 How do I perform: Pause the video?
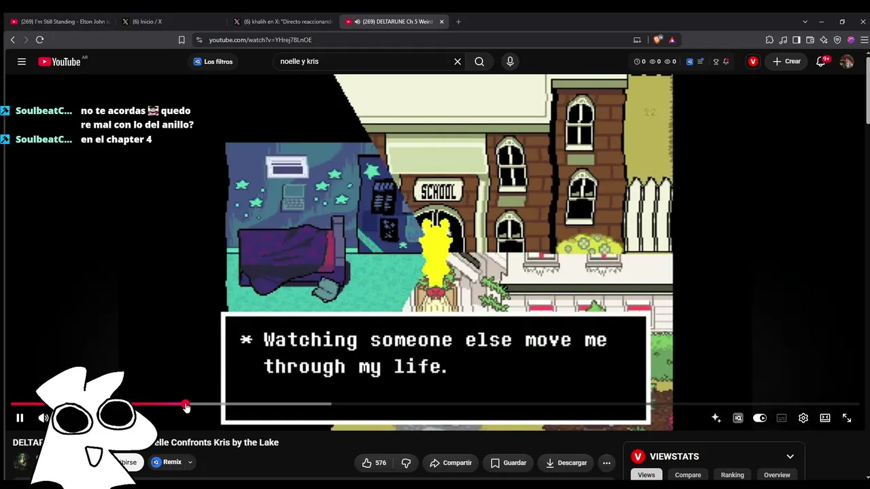20,418
